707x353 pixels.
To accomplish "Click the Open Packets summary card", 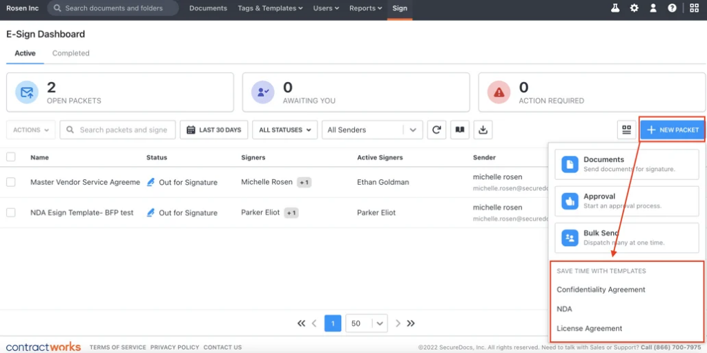I will 120,92.
